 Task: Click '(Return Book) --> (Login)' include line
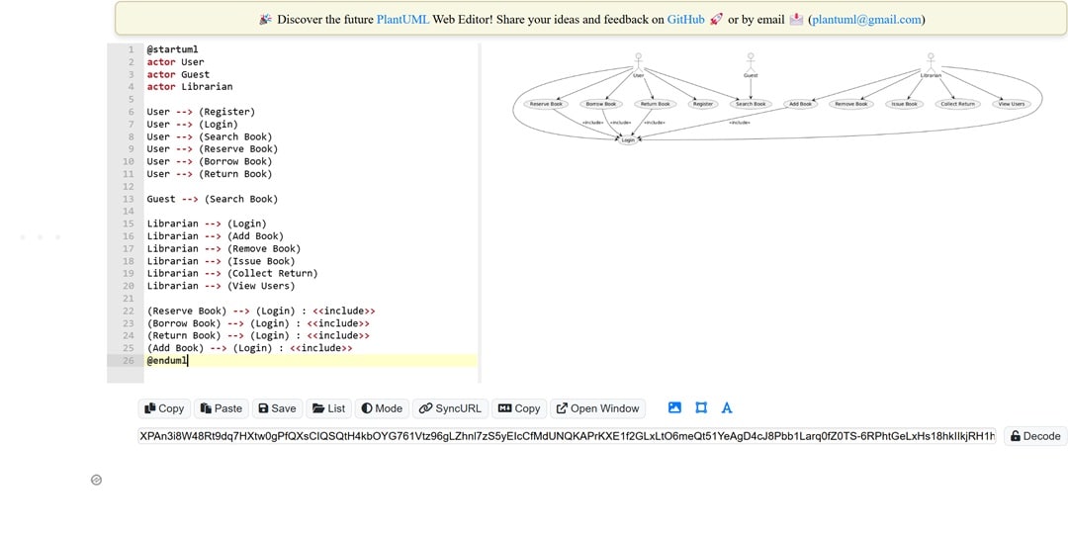(258, 335)
